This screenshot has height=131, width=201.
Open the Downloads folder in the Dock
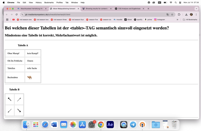[156, 125]
